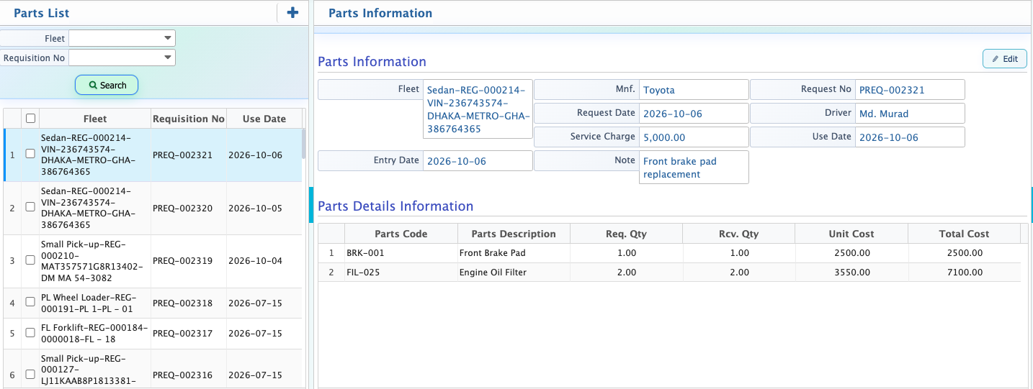Click the Entry Date value field

pos(478,161)
